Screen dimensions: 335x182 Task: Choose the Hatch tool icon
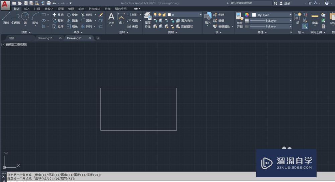[x=44, y=26]
